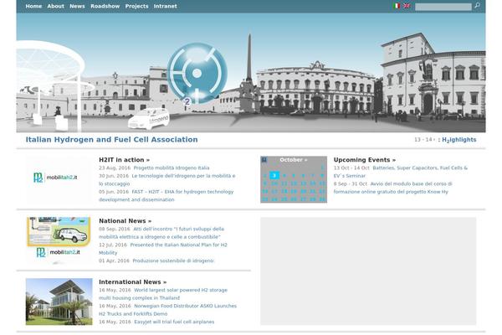Click the '08 Sep, 2016' date text
Screen dimensions: 502x335
coord(115,229)
